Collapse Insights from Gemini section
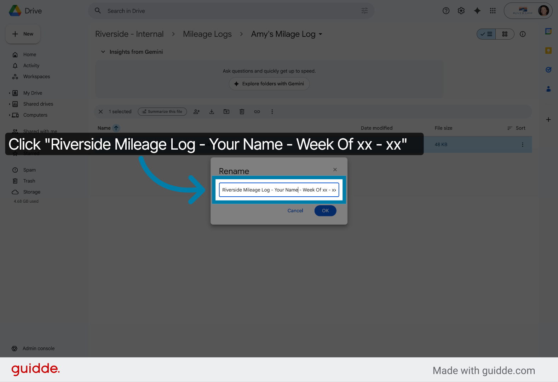 point(103,52)
